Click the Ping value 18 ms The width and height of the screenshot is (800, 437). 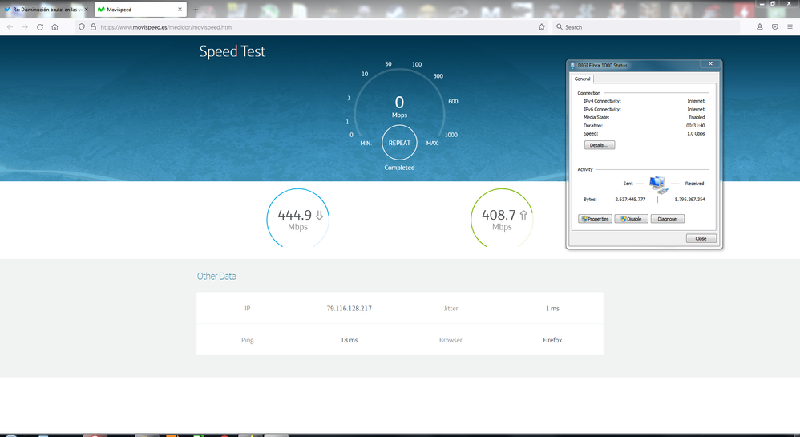(349, 340)
